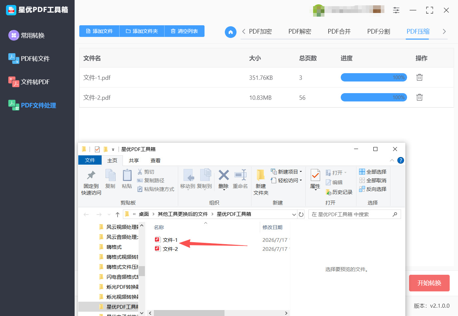Click 全部取消 in Explorer ribbon
Screen dimensions: 458x316
[x=373, y=181]
